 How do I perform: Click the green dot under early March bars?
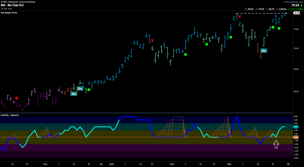coord(230,37)
